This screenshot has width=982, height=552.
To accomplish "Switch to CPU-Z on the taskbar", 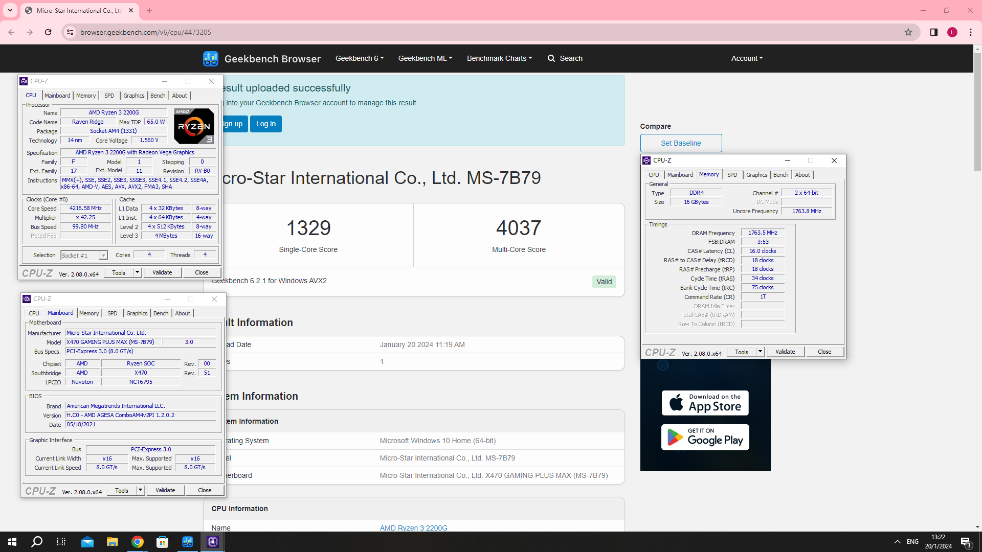I will coord(213,542).
